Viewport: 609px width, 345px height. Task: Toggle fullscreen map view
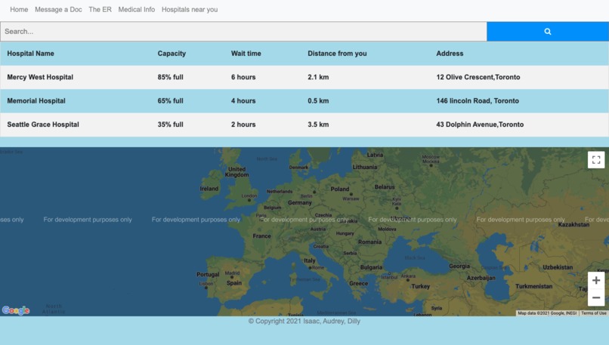(596, 159)
